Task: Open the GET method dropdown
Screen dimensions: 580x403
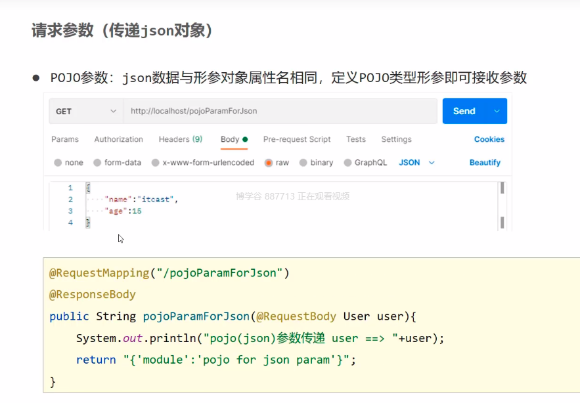Action: [85, 112]
